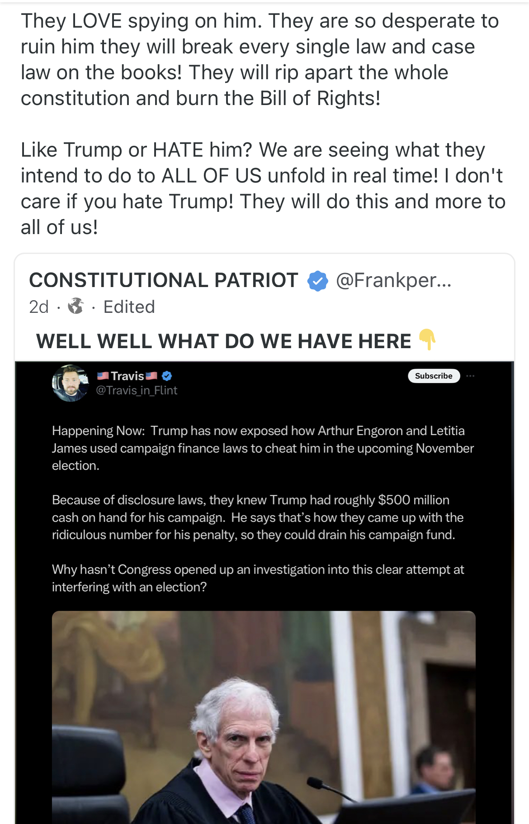This screenshot has height=824, width=529.
Task: Click the verified checkmark beside Travis
Action: [167, 376]
